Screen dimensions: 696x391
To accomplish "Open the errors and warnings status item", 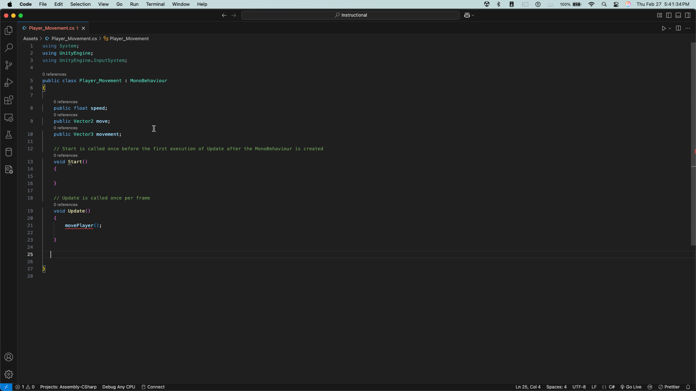I will pyautogui.click(x=25, y=387).
